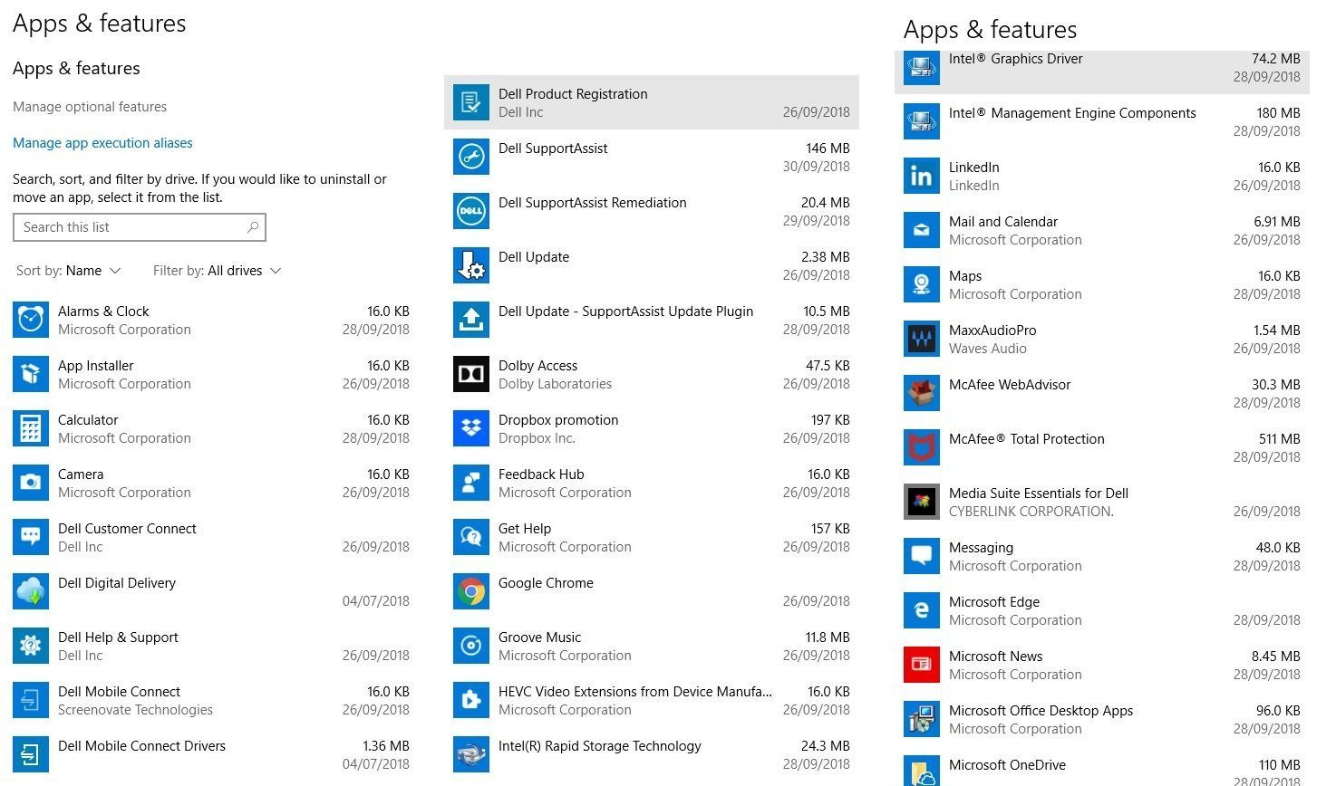Select the McAfee Total Protection shield icon

point(922,447)
